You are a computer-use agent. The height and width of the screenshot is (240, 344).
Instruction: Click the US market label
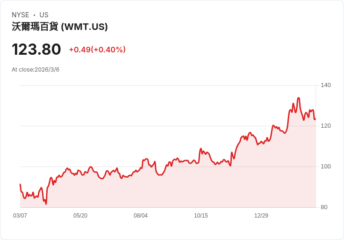[x=44, y=15]
